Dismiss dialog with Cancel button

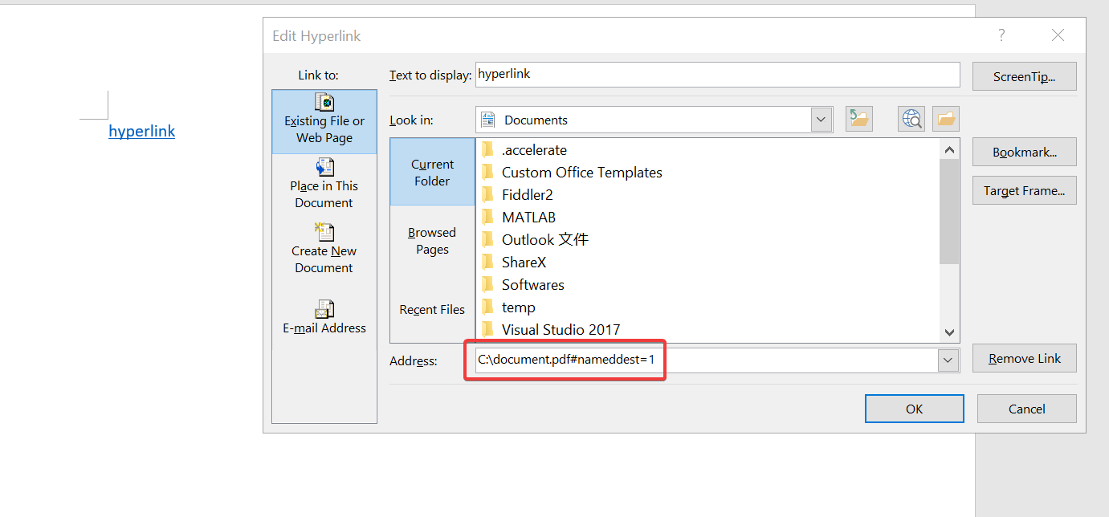coord(1026,409)
